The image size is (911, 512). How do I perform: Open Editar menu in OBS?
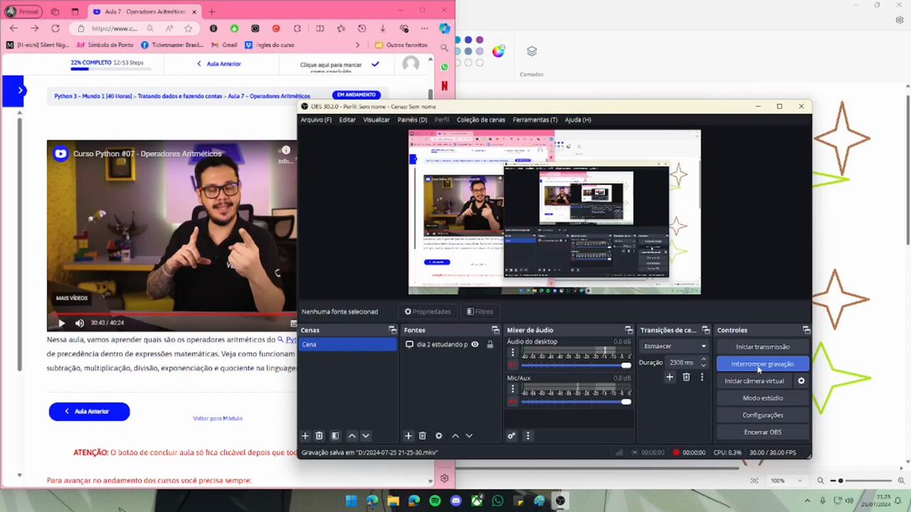pos(347,120)
